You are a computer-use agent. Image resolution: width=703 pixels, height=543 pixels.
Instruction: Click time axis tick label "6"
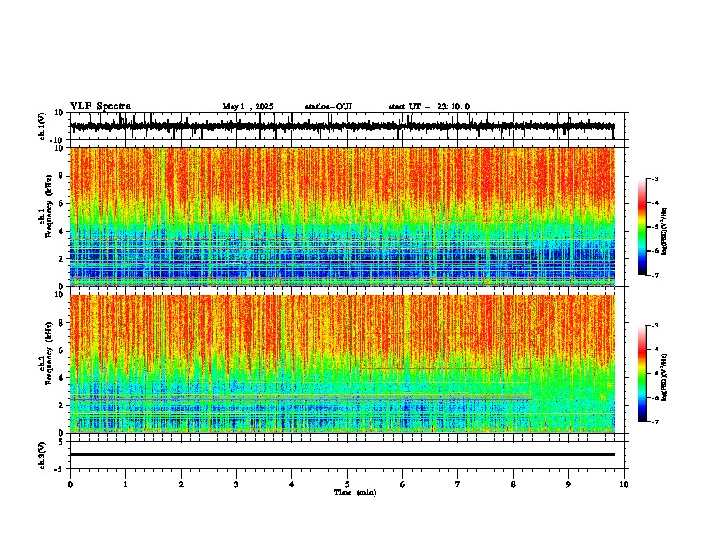click(403, 484)
